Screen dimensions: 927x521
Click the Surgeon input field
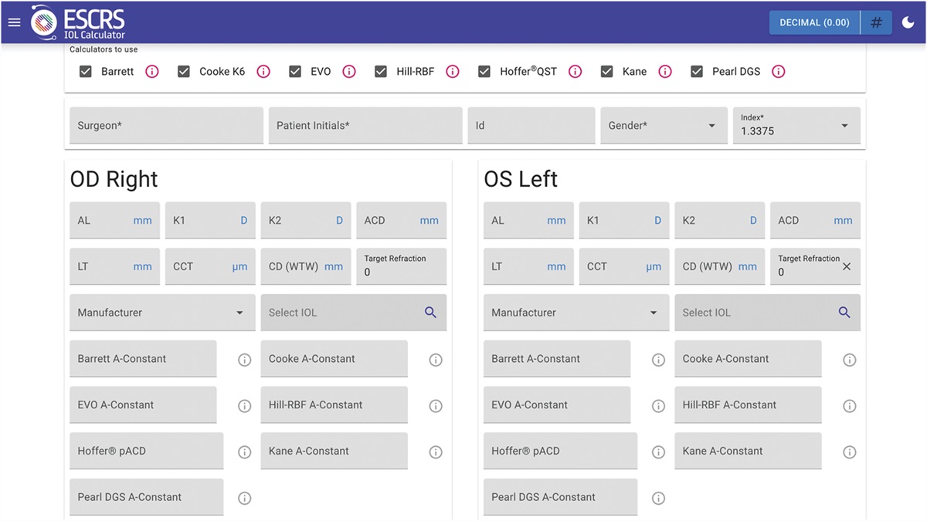pyautogui.click(x=166, y=126)
